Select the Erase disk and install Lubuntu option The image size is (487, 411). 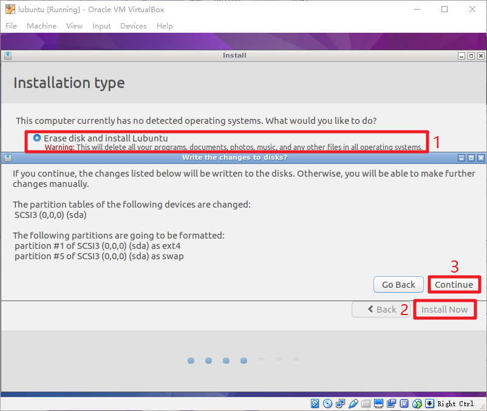37,138
